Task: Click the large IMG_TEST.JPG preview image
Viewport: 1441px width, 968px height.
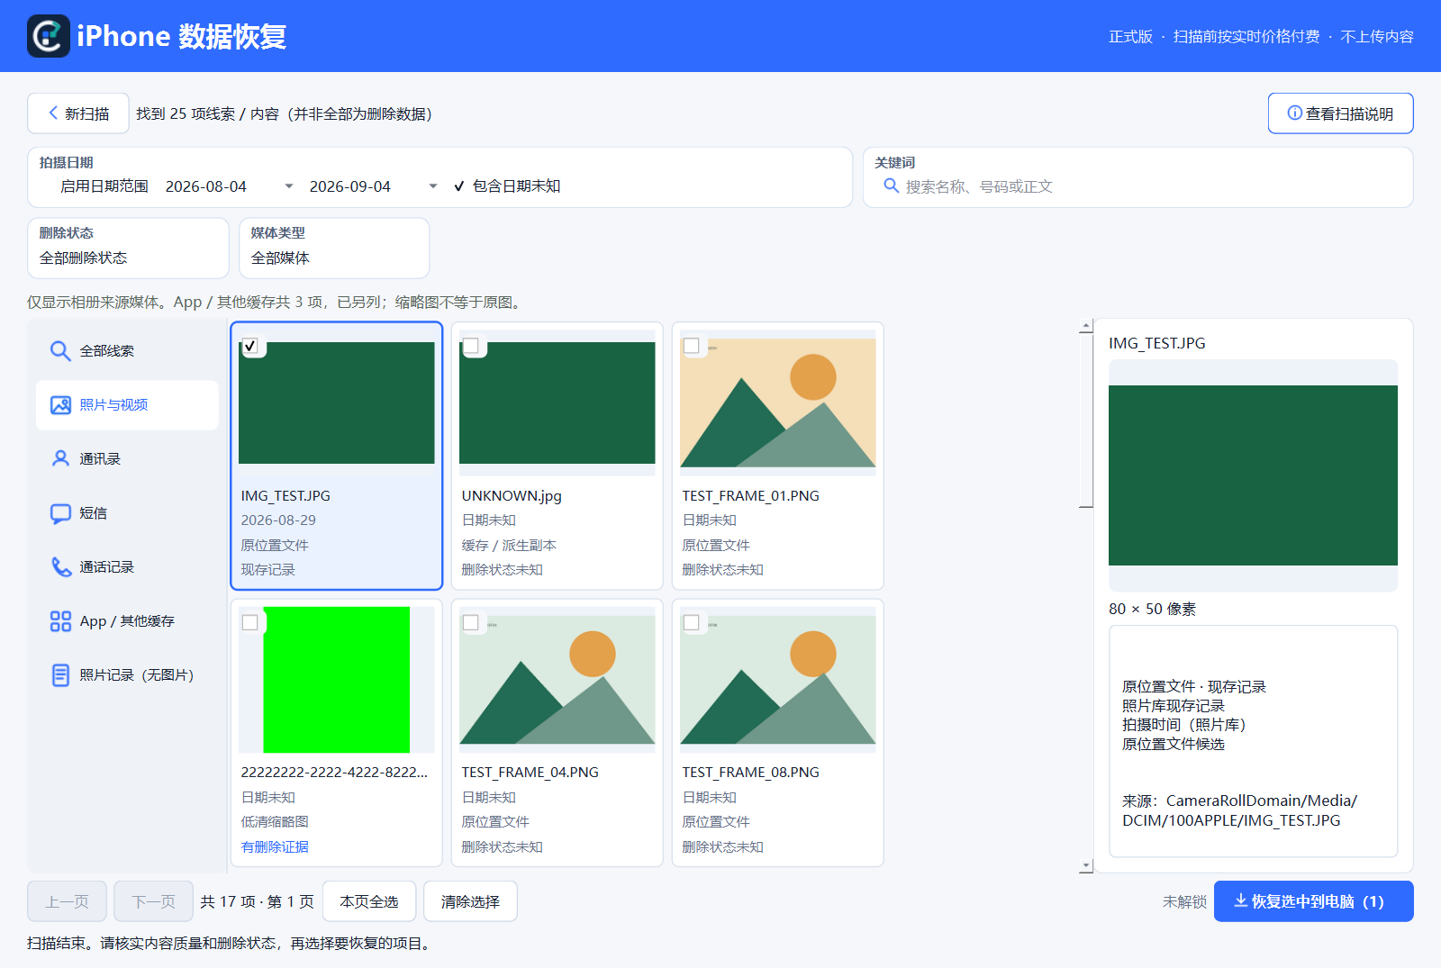Action: point(1253,475)
